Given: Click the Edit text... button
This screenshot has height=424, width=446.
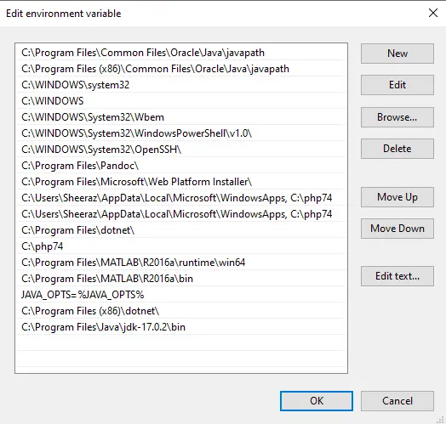Looking at the screenshot, I should click(x=397, y=276).
